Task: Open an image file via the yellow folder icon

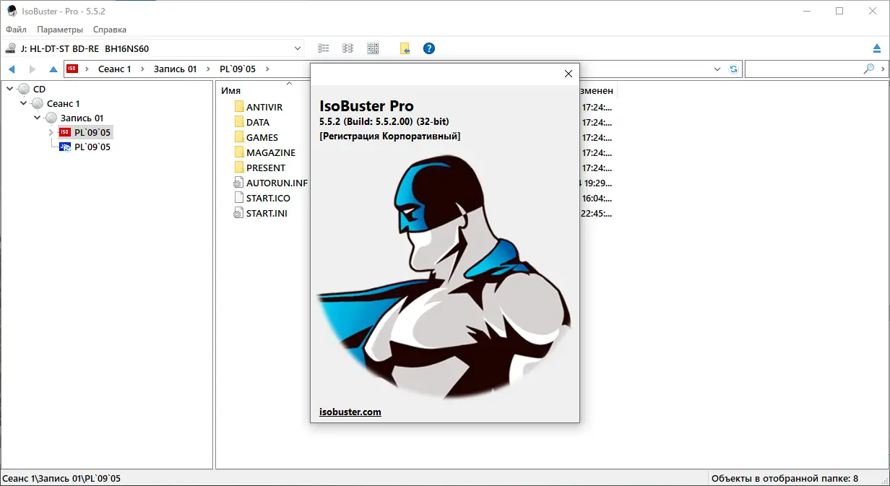Action: pos(404,48)
